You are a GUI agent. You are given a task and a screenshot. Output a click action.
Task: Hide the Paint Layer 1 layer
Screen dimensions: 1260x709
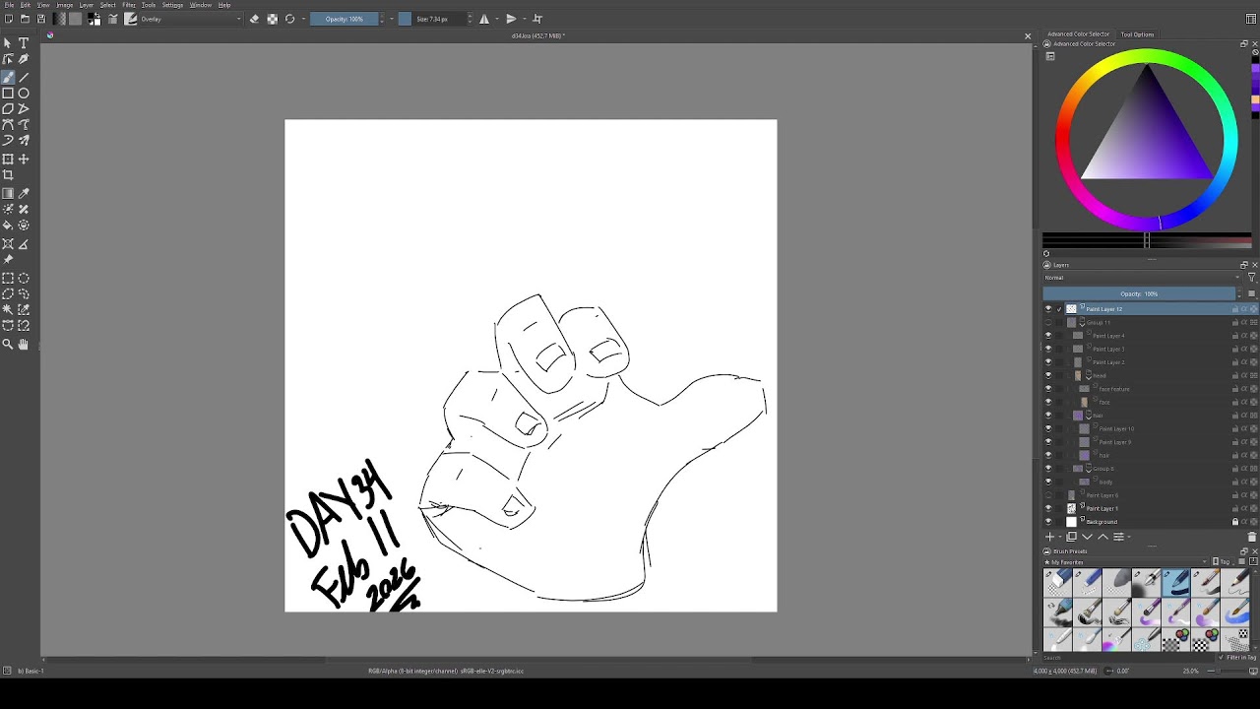1048,508
